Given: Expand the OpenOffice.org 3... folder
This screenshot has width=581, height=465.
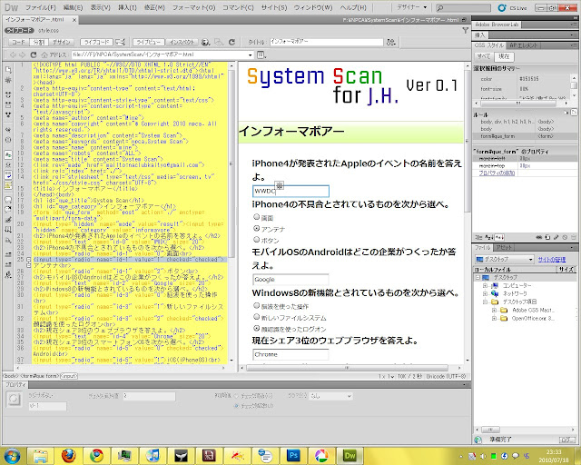Looking at the screenshot, I should [494, 318].
